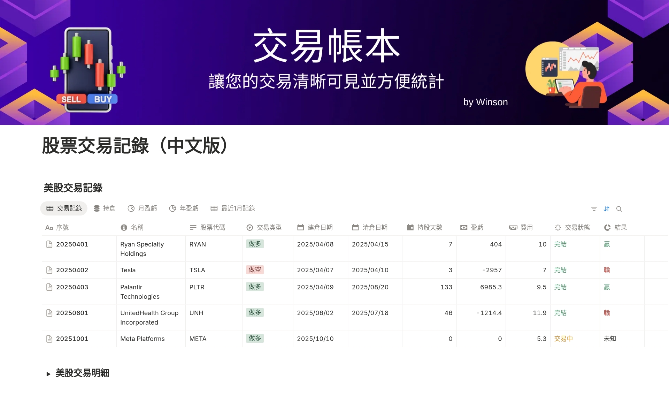669x418 pixels.
Task: Click the 持股天數 column header
Action: 429,228
